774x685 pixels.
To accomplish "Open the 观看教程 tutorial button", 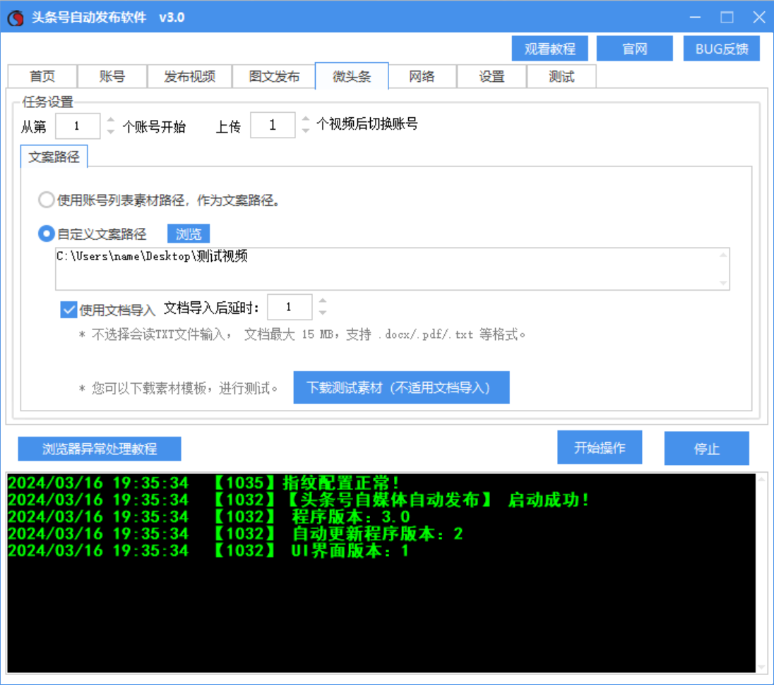I will [x=549, y=49].
